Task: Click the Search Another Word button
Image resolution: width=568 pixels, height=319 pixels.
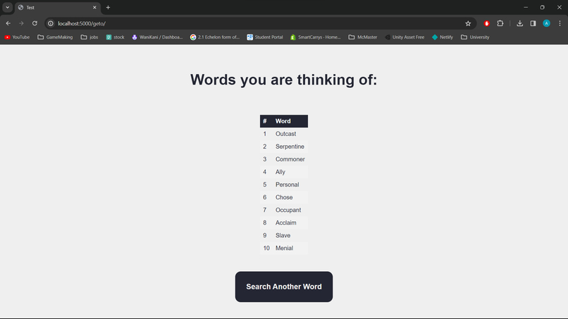Action: coord(283,287)
